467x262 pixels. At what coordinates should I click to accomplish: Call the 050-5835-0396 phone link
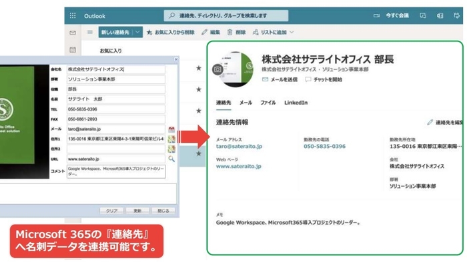[325, 147]
